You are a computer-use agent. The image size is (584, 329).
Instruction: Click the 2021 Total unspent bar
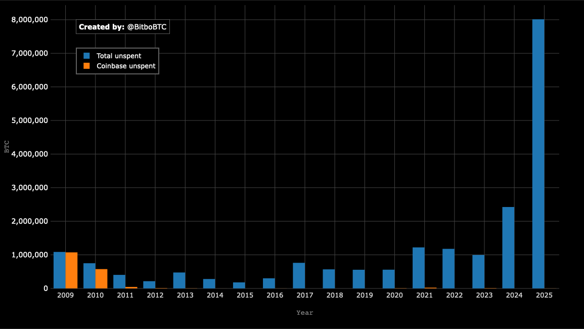pyautogui.click(x=420, y=268)
